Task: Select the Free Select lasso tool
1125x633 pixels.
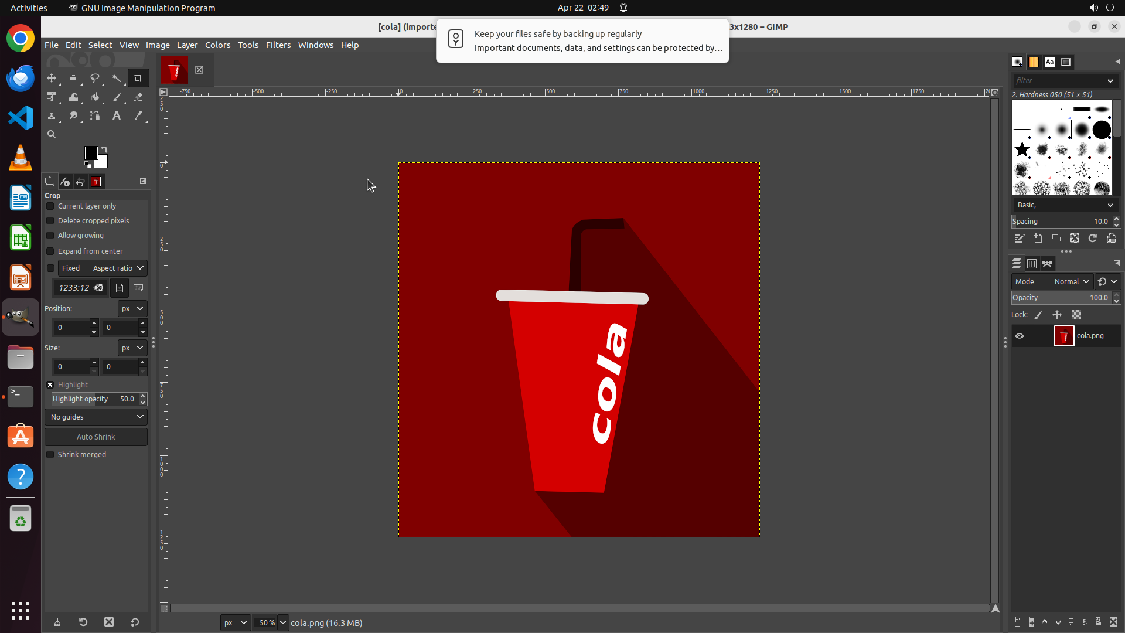Action: [x=94, y=78]
